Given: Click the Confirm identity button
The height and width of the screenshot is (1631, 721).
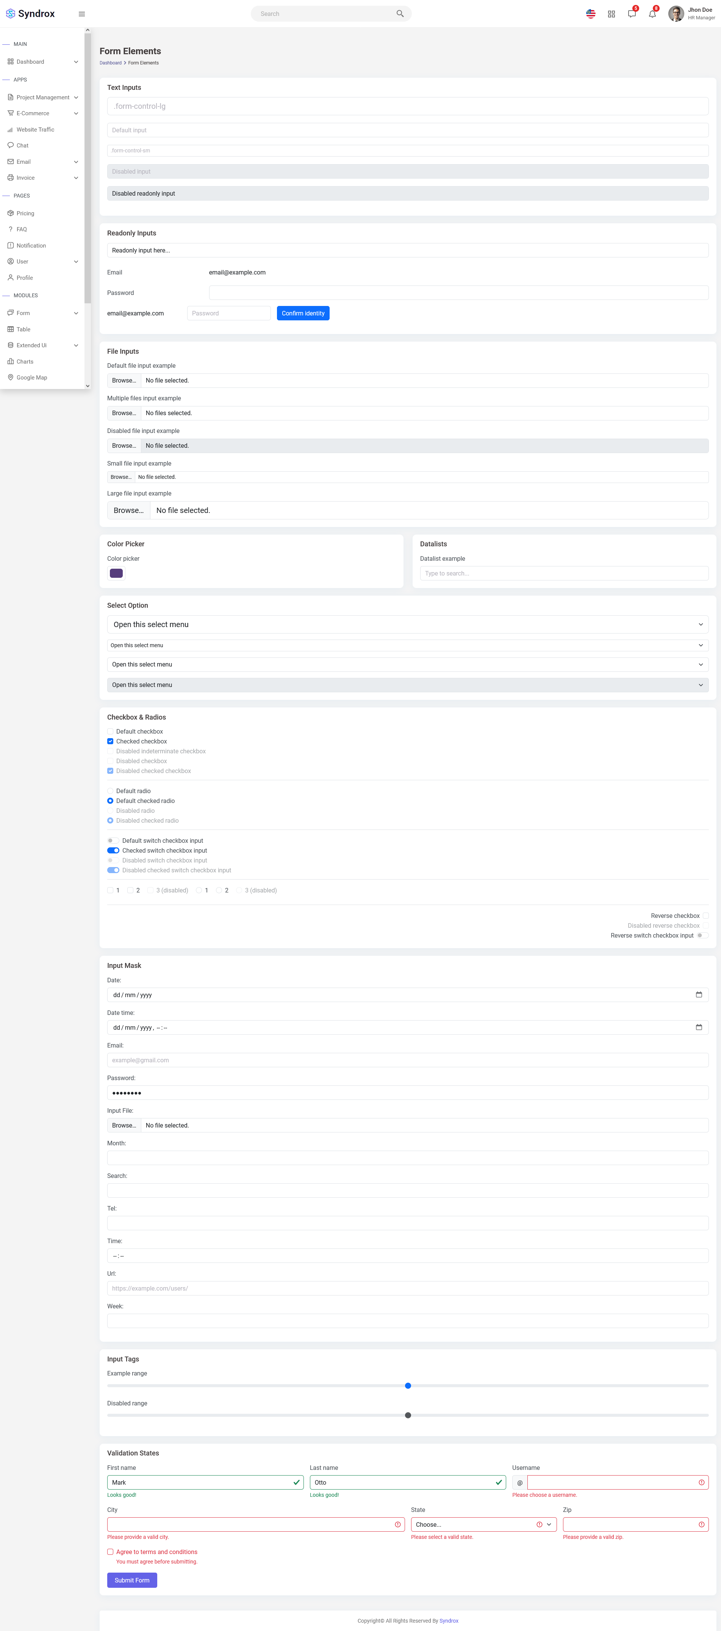Looking at the screenshot, I should tap(303, 314).
